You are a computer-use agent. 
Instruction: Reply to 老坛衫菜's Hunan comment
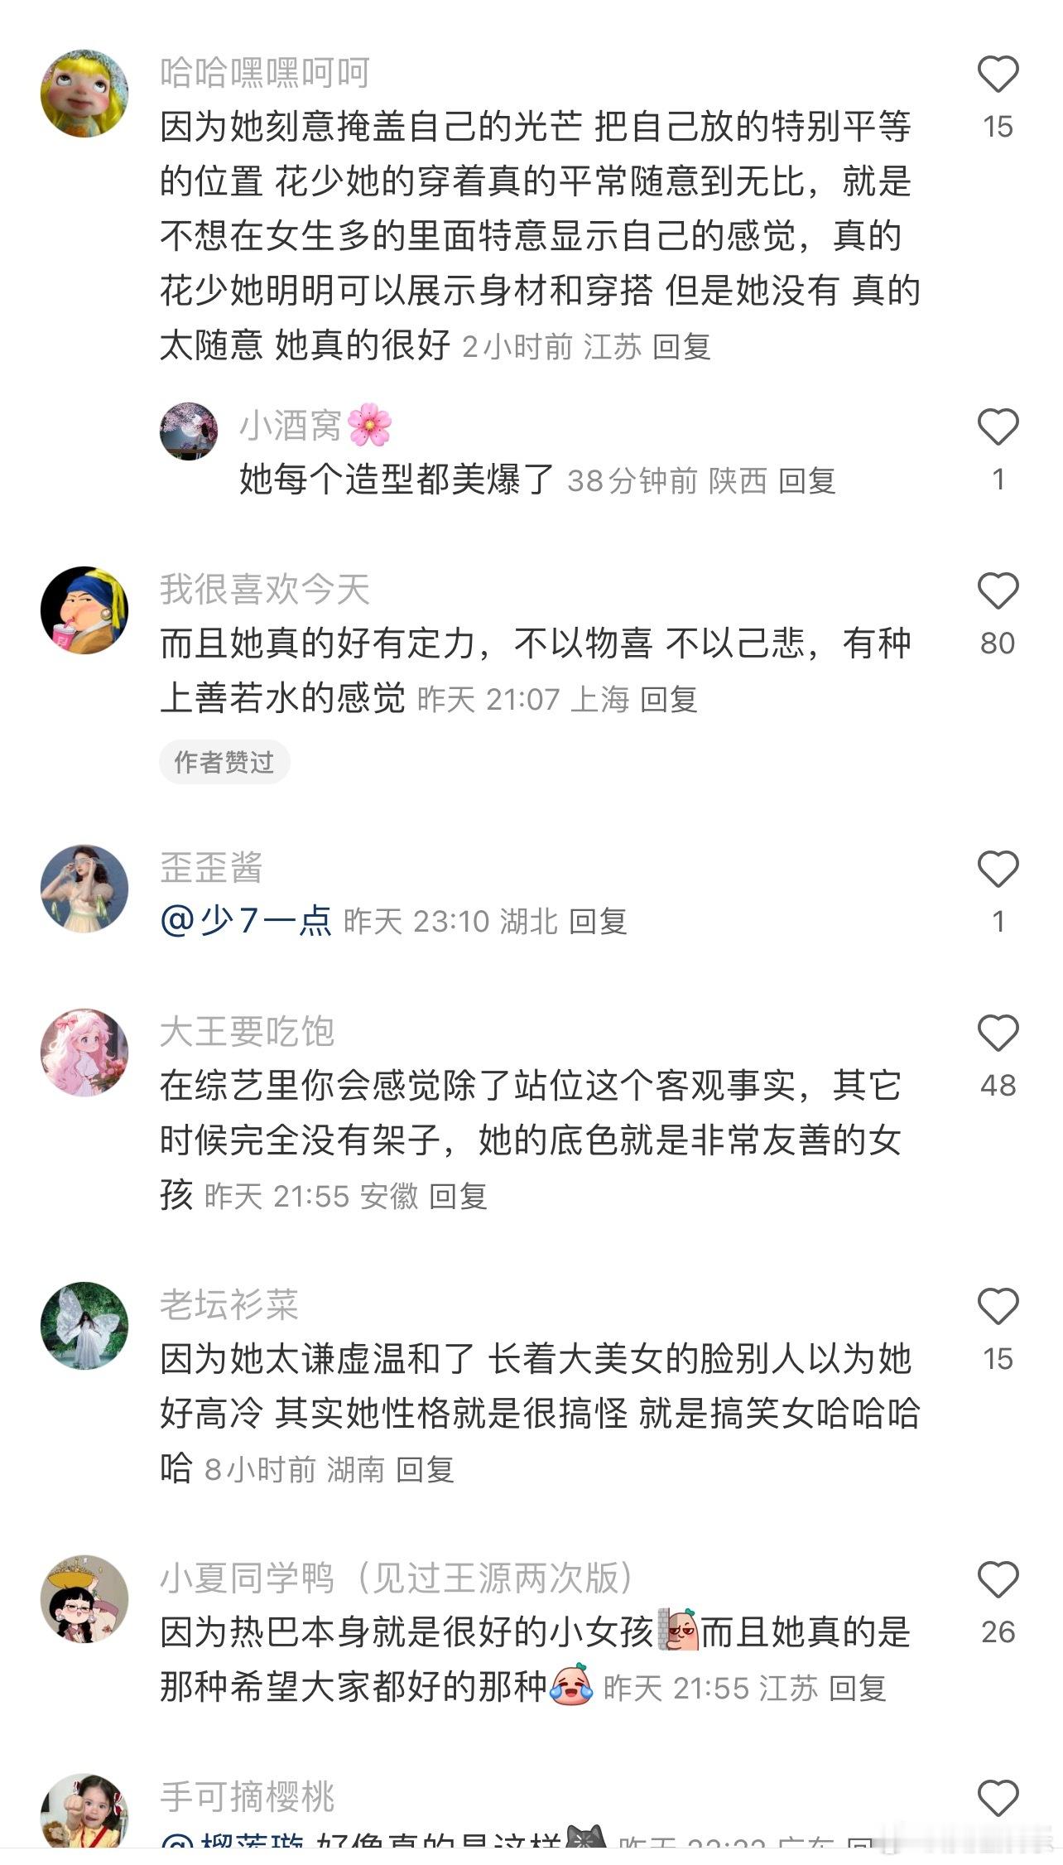tap(425, 1470)
